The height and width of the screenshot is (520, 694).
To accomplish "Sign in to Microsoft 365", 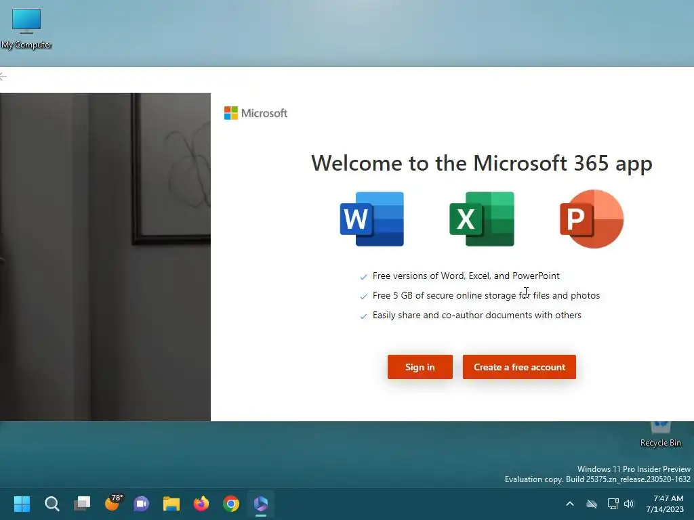I will click(420, 367).
